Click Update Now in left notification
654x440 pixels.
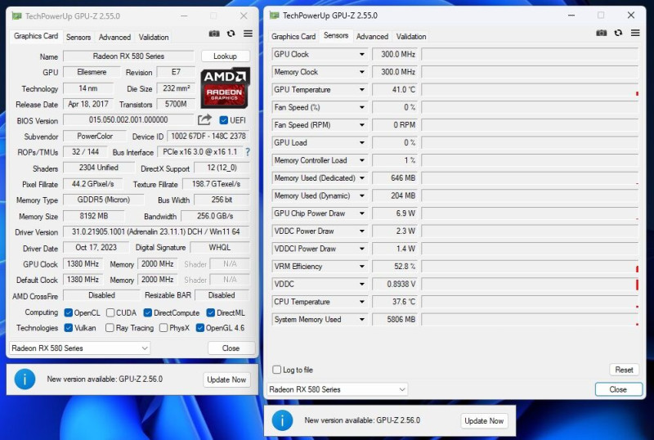coord(226,379)
